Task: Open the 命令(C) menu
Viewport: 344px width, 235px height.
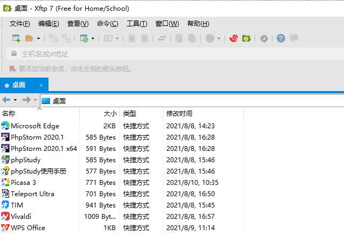Action: pyautogui.click(x=108, y=24)
